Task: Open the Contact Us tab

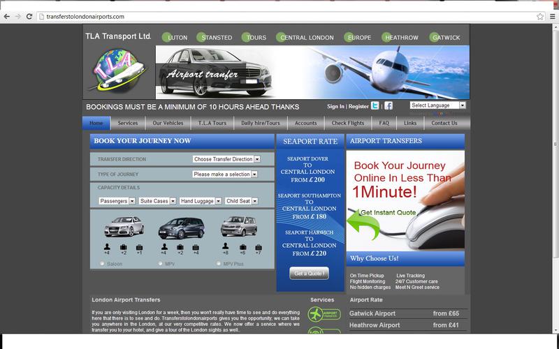Action: (444, 123)
